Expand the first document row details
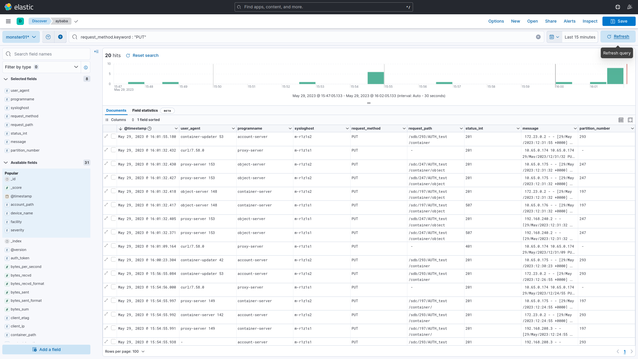This screenshot has height=359, width=638. tap(106, 136)
